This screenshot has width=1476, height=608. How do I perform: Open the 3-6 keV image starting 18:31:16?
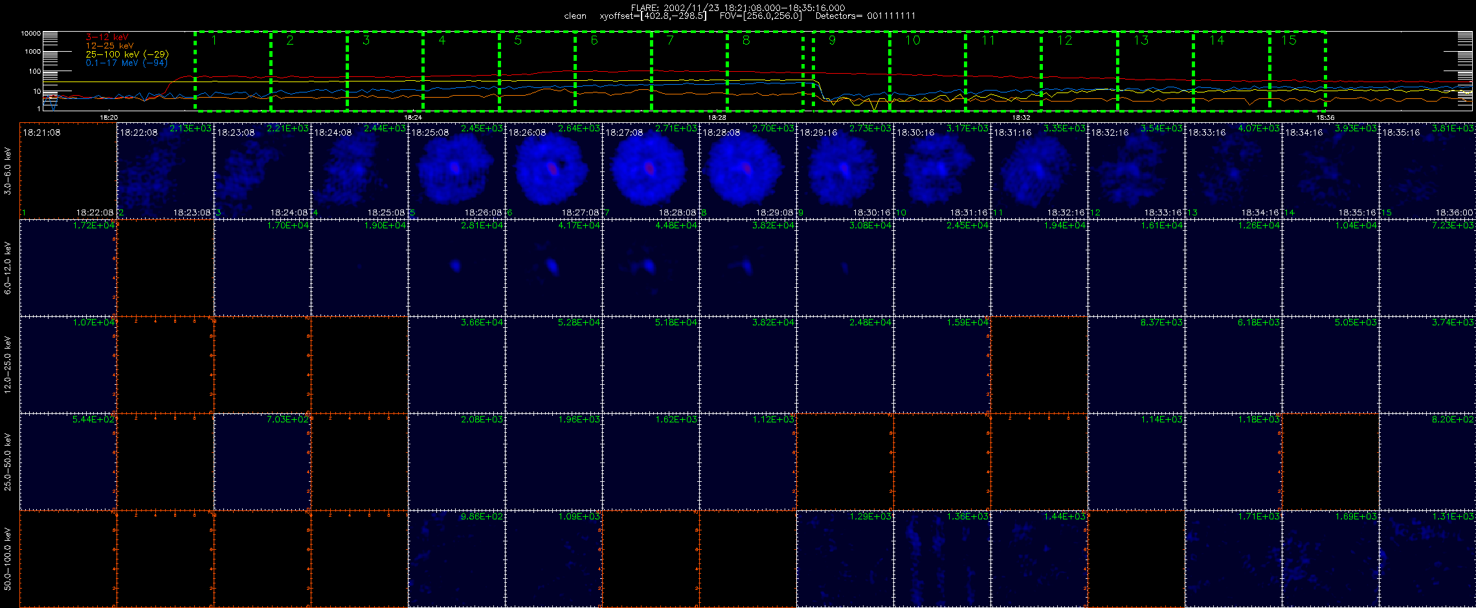point(1039,171)
